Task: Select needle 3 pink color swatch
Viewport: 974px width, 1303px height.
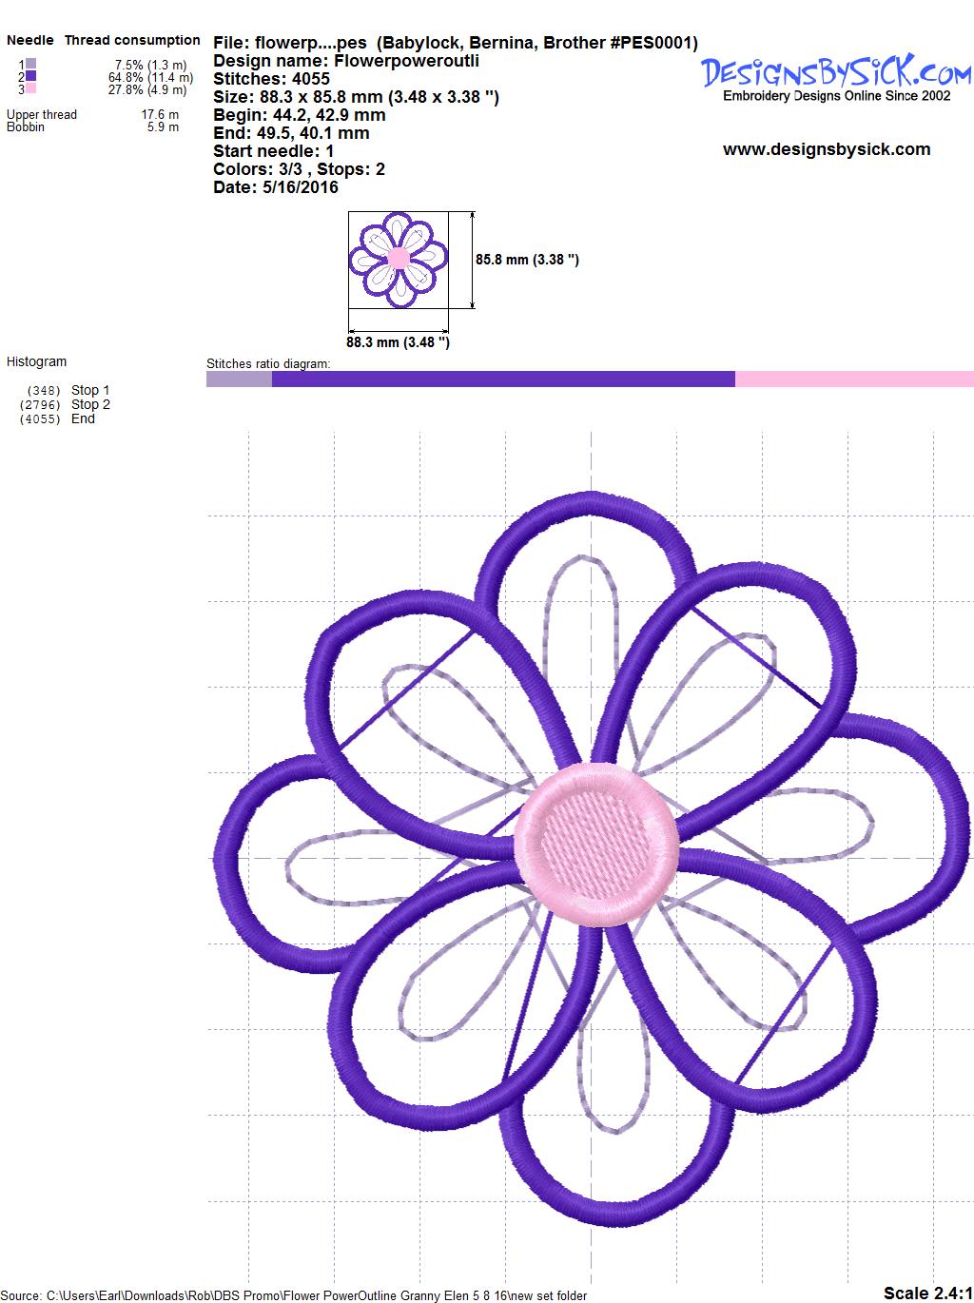Action: click(31, 89)
